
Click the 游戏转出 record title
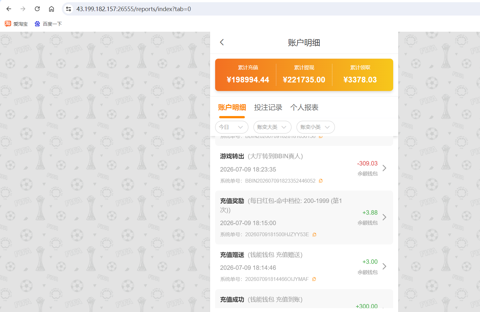coord(232,156)
